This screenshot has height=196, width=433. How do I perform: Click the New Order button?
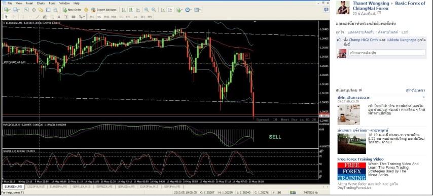click(72, 10)
